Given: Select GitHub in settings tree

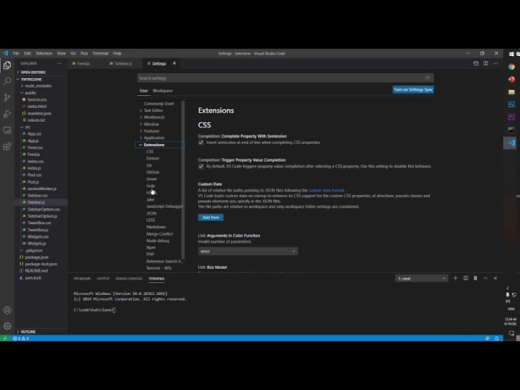Looking at the screenshot, I should pos(153,172).
